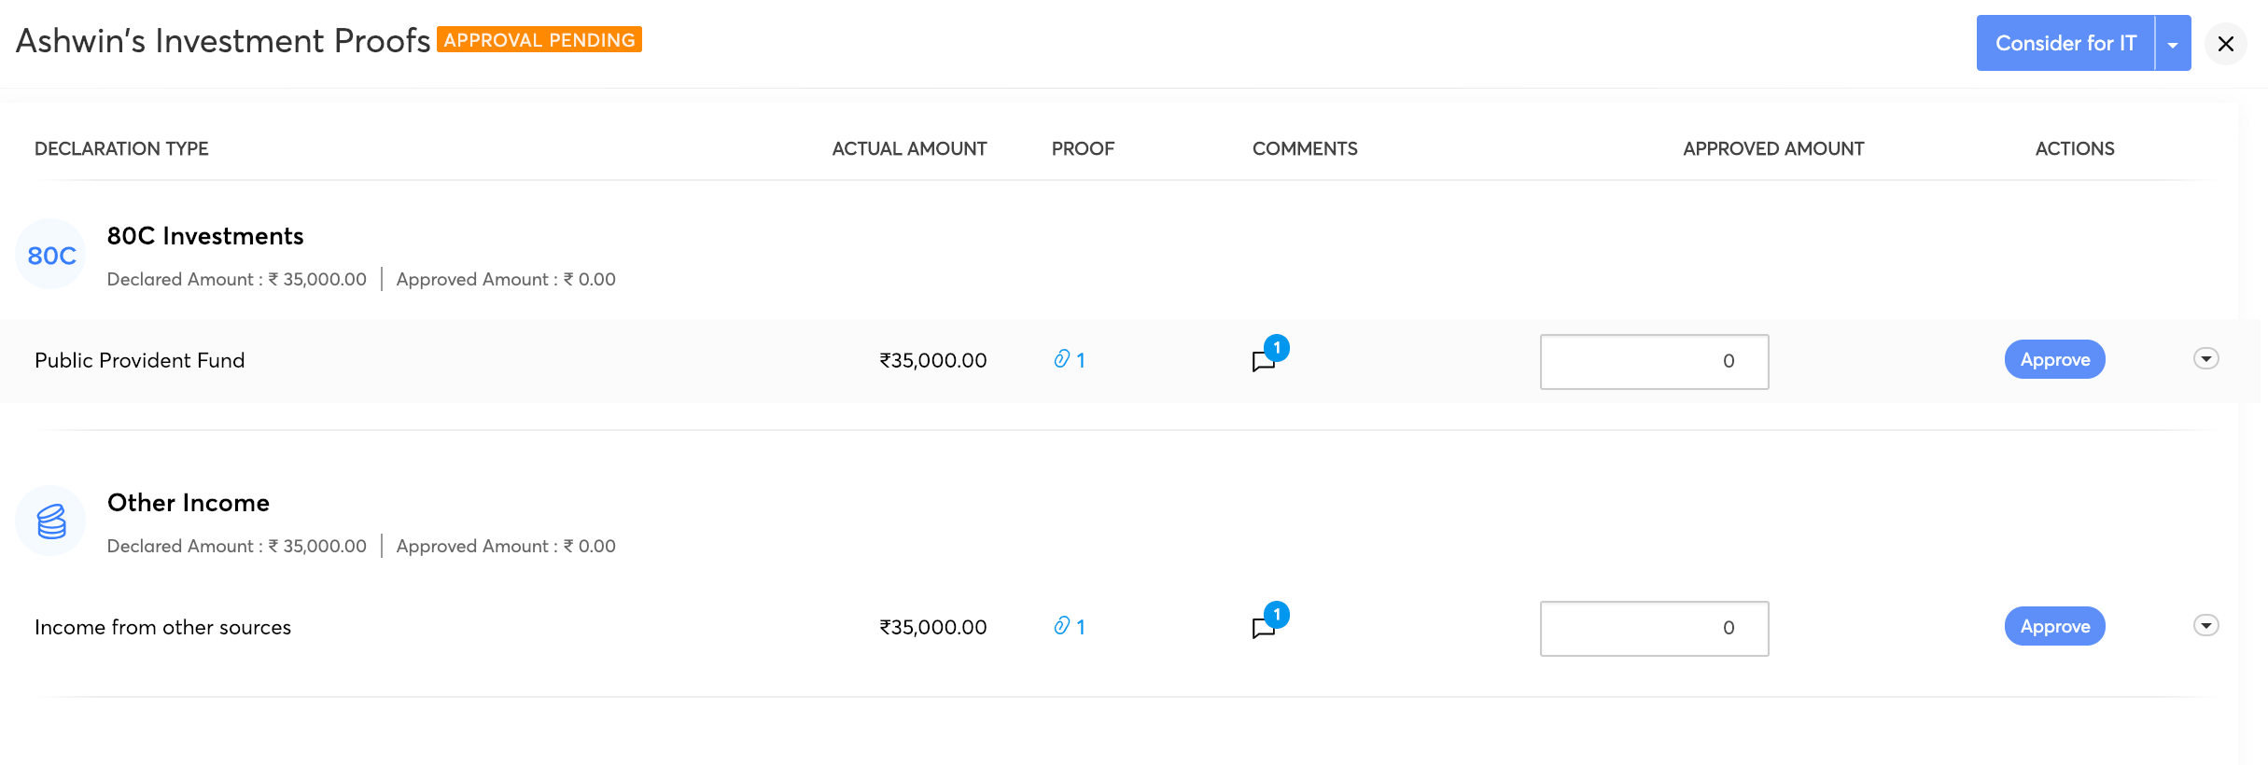2268x765 pixels.
Task: Expand Consider for IT dropdown arrow
Action: coord(2173,44)
